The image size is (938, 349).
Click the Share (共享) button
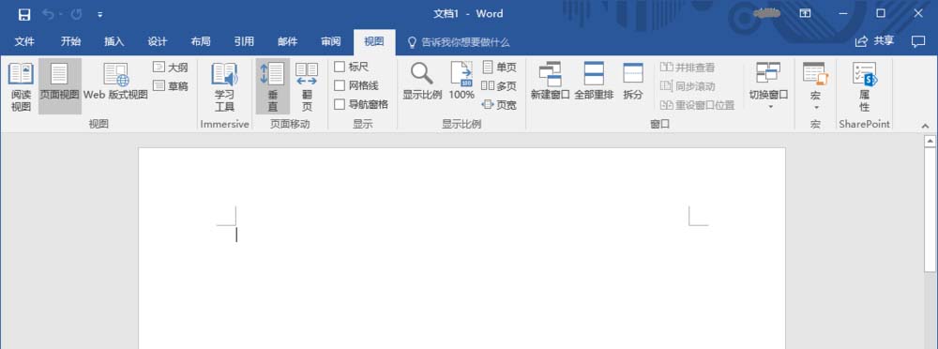874,41
